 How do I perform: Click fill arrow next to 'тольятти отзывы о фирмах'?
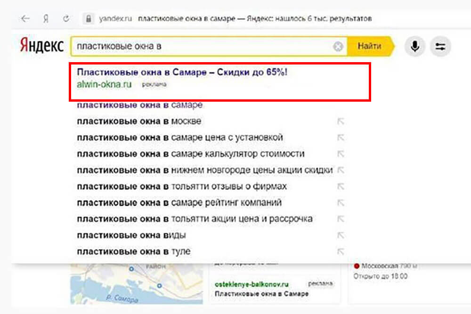click(341, 186)
